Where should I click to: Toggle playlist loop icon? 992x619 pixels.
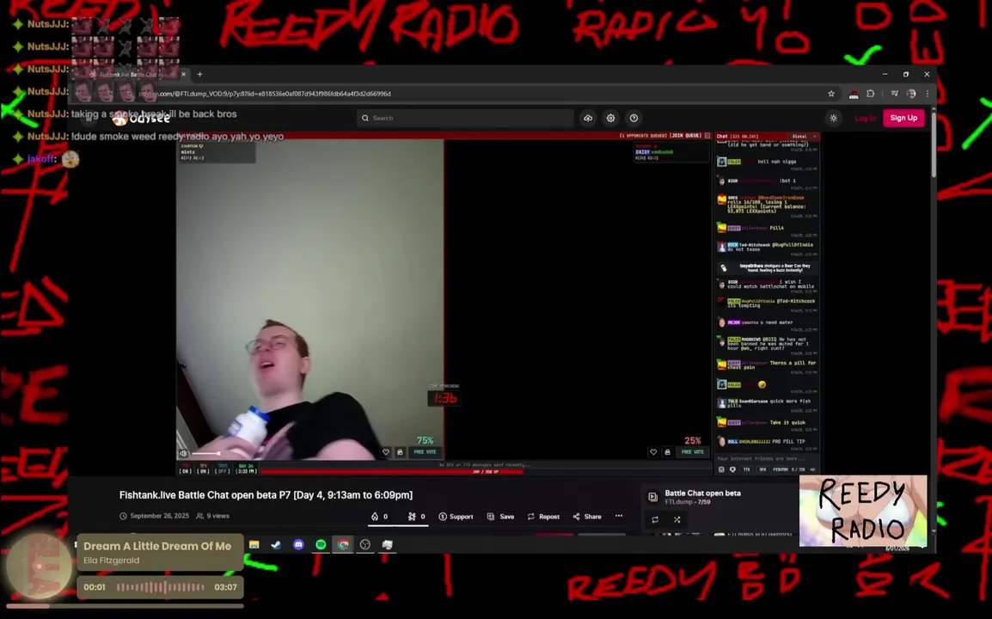655,519
